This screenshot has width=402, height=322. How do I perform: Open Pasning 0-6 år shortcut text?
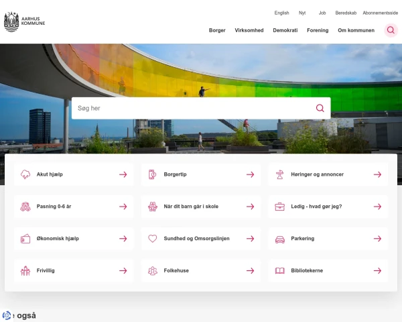coord(54,207)
